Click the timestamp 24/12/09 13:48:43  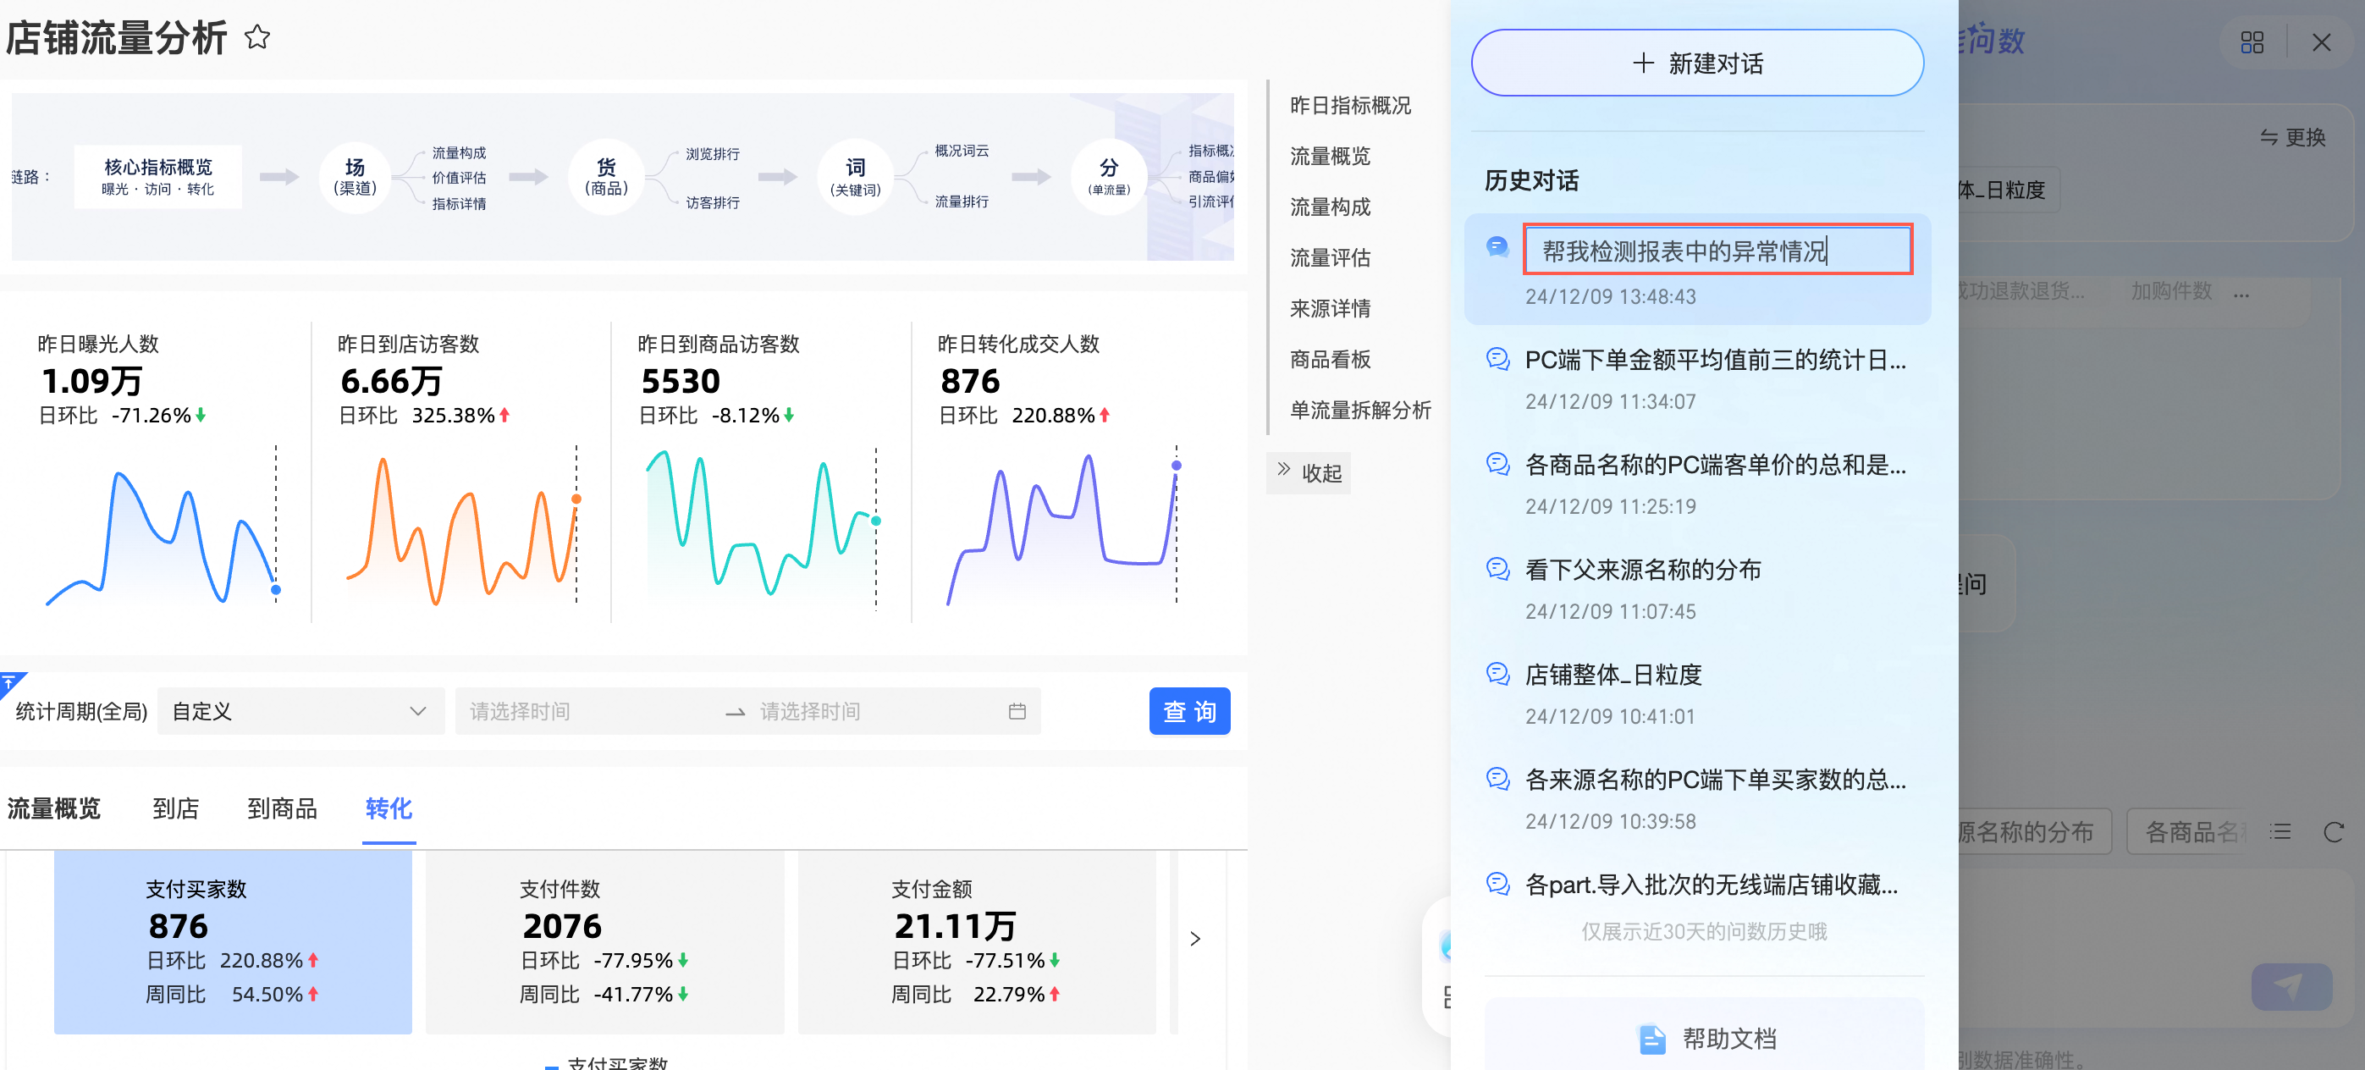point(1610,296)
